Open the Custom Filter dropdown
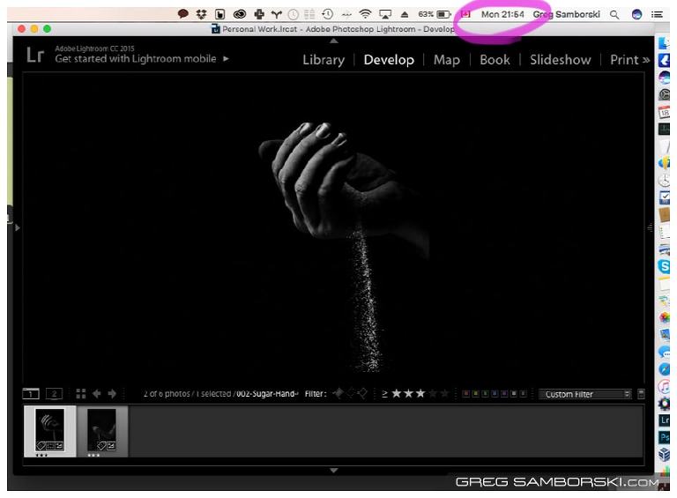 click(x=586, y=394)
